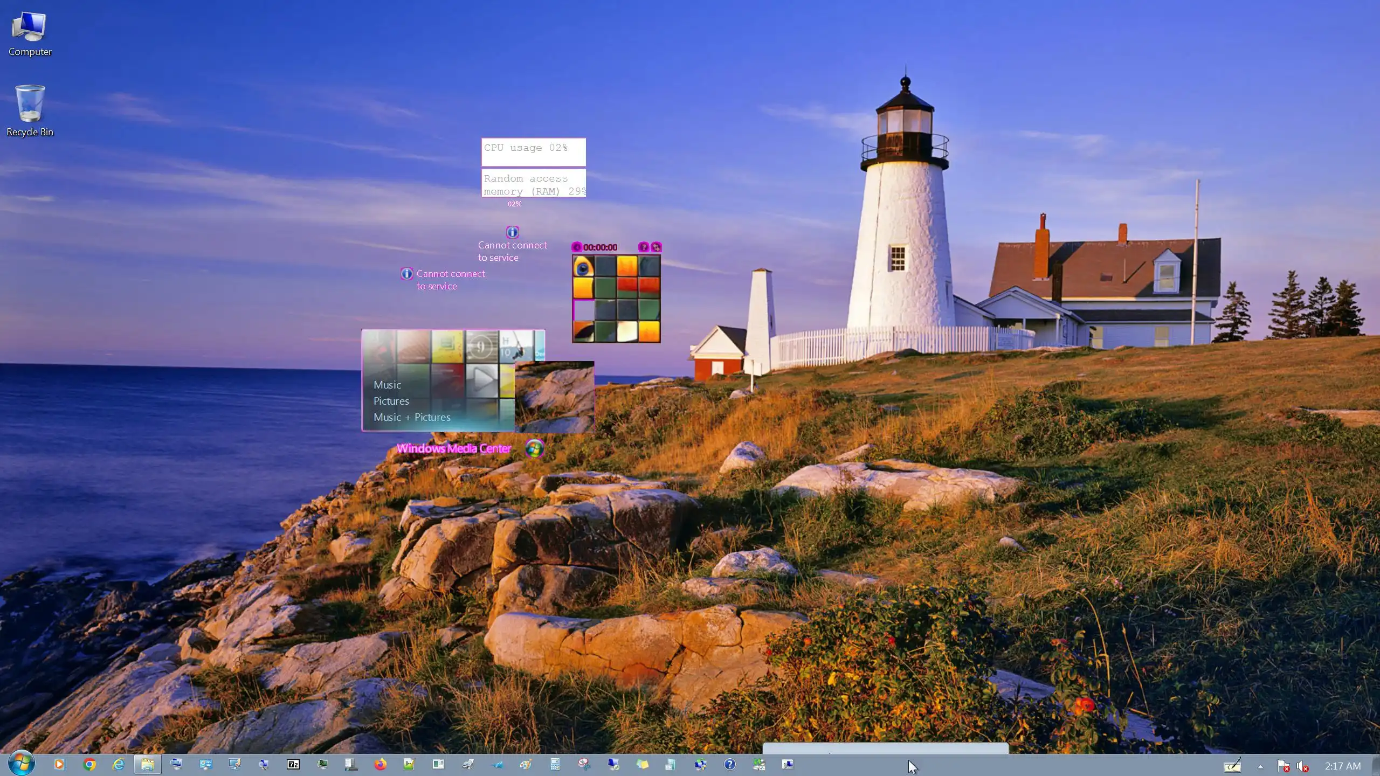Click the toucan eye puzzle tile
1380x776 pixels.
click(x=583, y=266)
